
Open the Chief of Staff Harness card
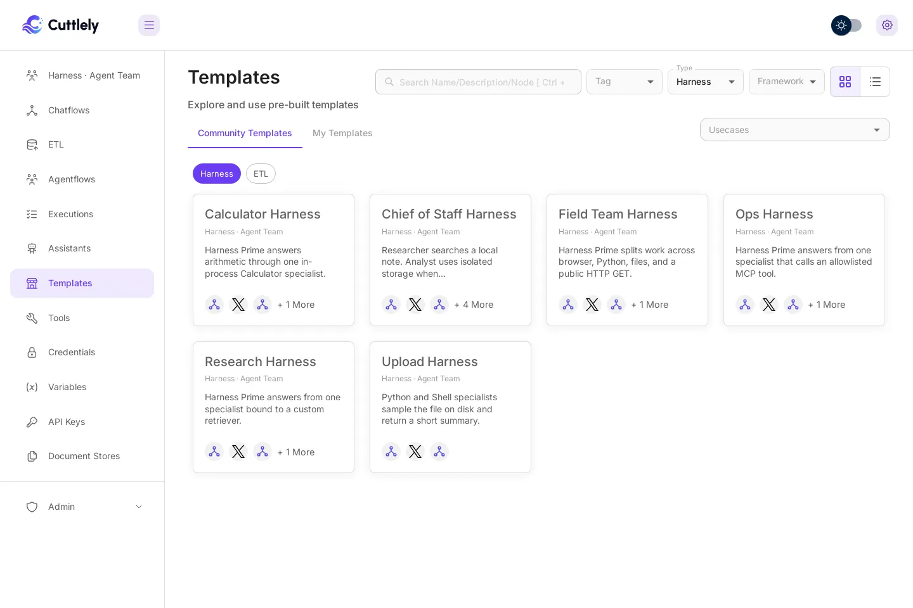(x=450, y=260)
